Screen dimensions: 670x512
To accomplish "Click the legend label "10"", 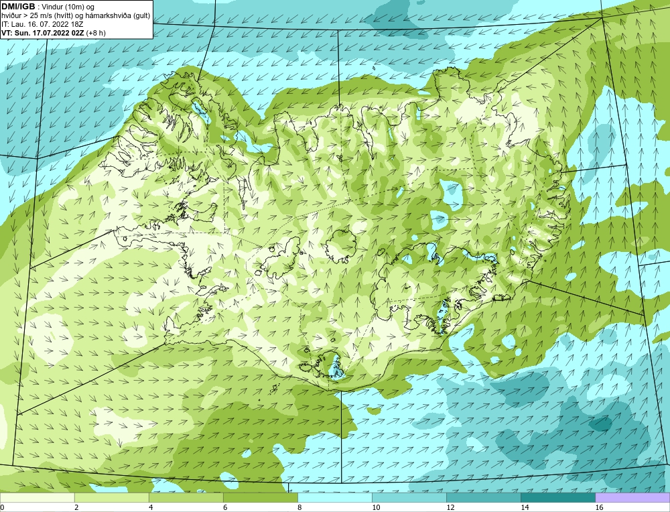I will pos(376,507).
